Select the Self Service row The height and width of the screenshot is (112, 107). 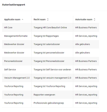pyautogui.click(x=51, y=69)
